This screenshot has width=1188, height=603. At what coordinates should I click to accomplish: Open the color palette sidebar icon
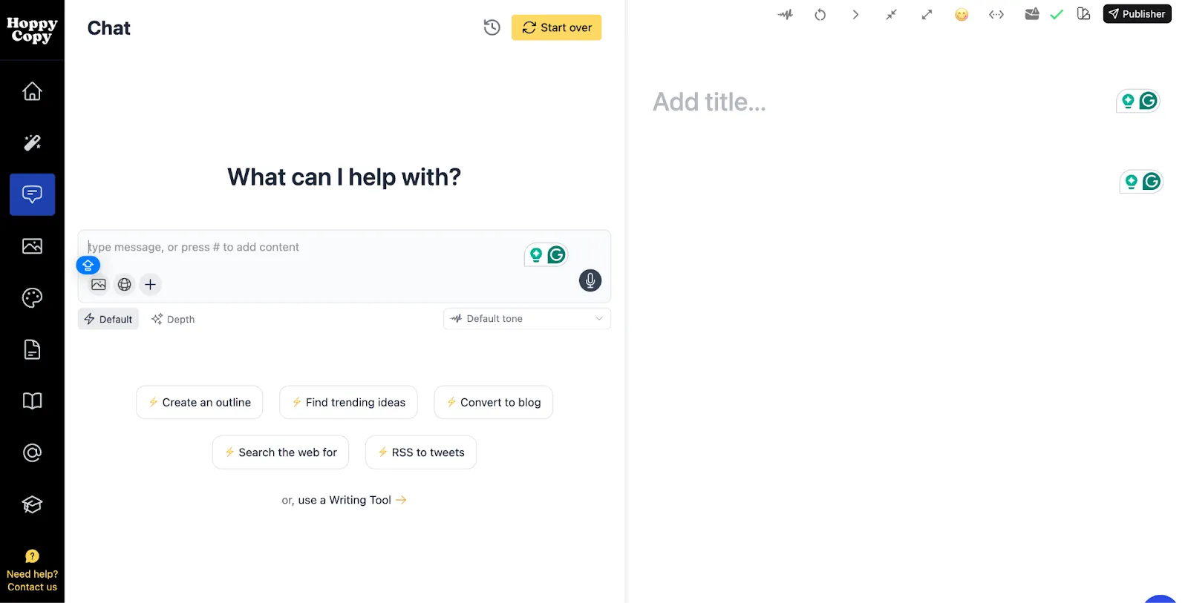(32, 297)
